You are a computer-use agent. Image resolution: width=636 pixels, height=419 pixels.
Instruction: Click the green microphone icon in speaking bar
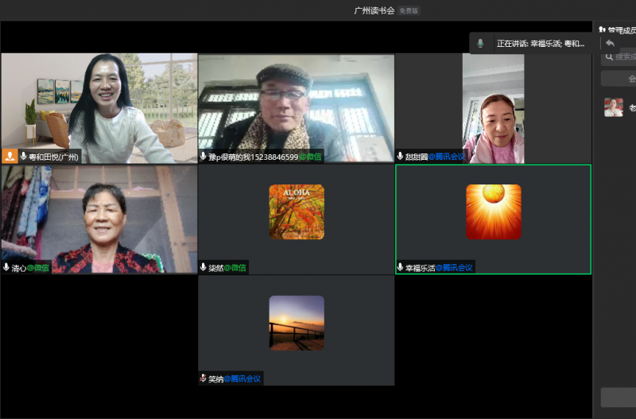click(x=480, y=43)
